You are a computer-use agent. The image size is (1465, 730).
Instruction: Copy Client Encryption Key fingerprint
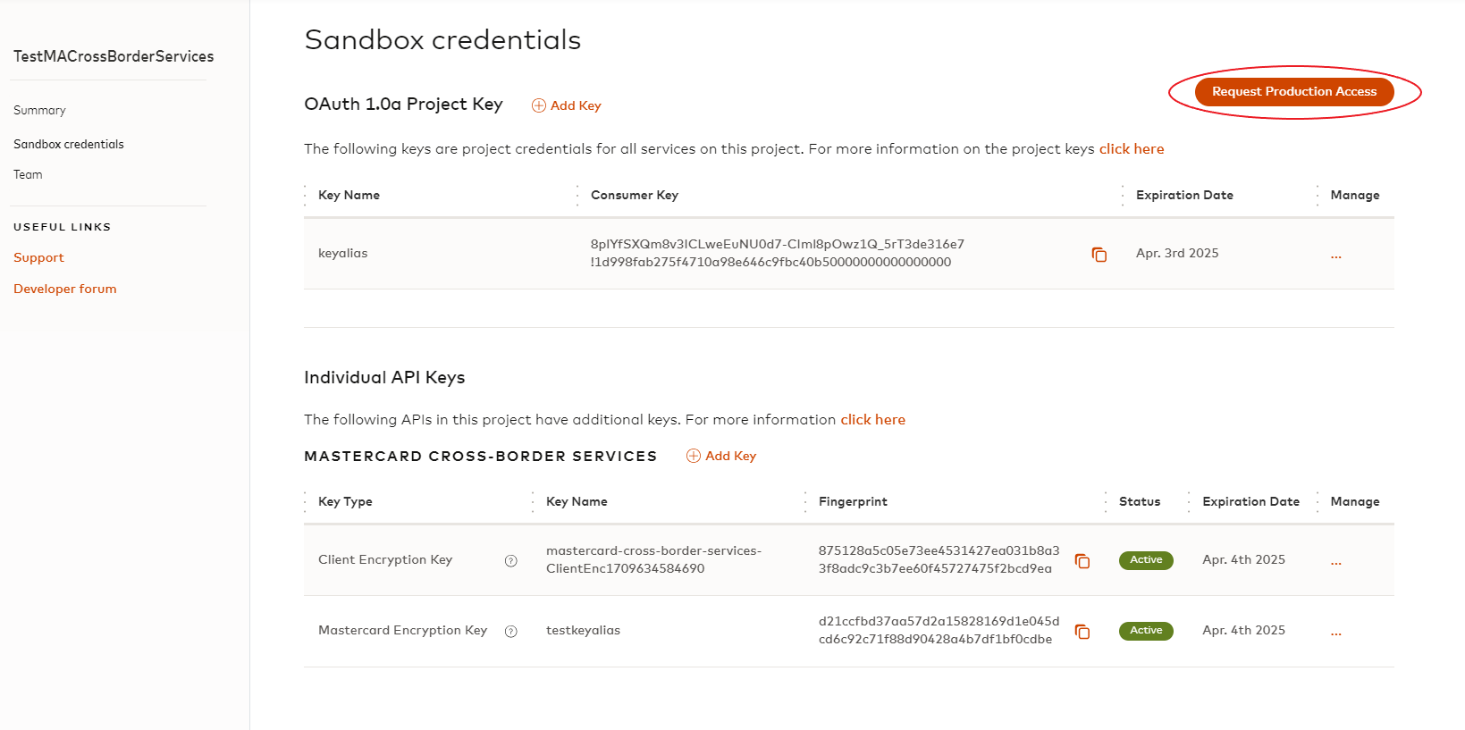[x=1082, y=561]
